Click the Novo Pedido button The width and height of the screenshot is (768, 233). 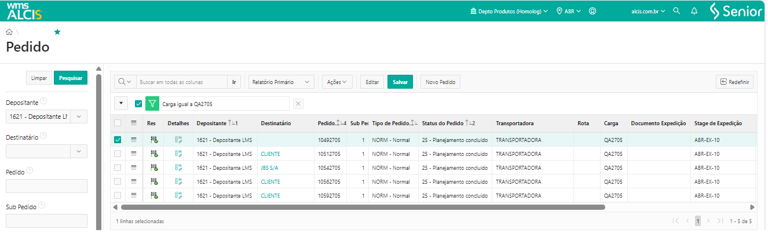(440, 82)
